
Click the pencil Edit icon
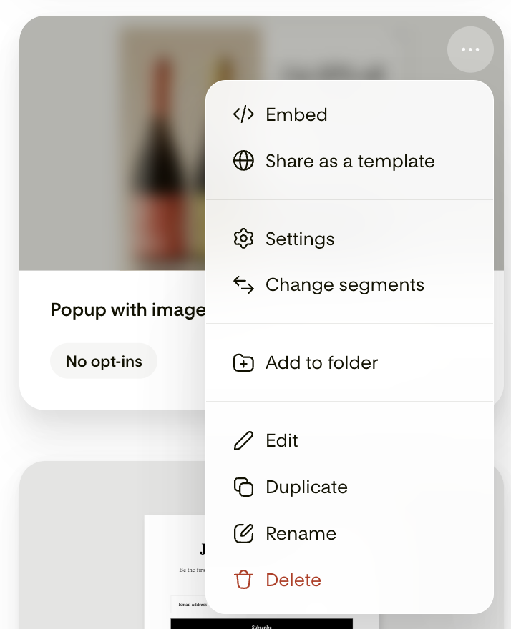click(243, 440)
